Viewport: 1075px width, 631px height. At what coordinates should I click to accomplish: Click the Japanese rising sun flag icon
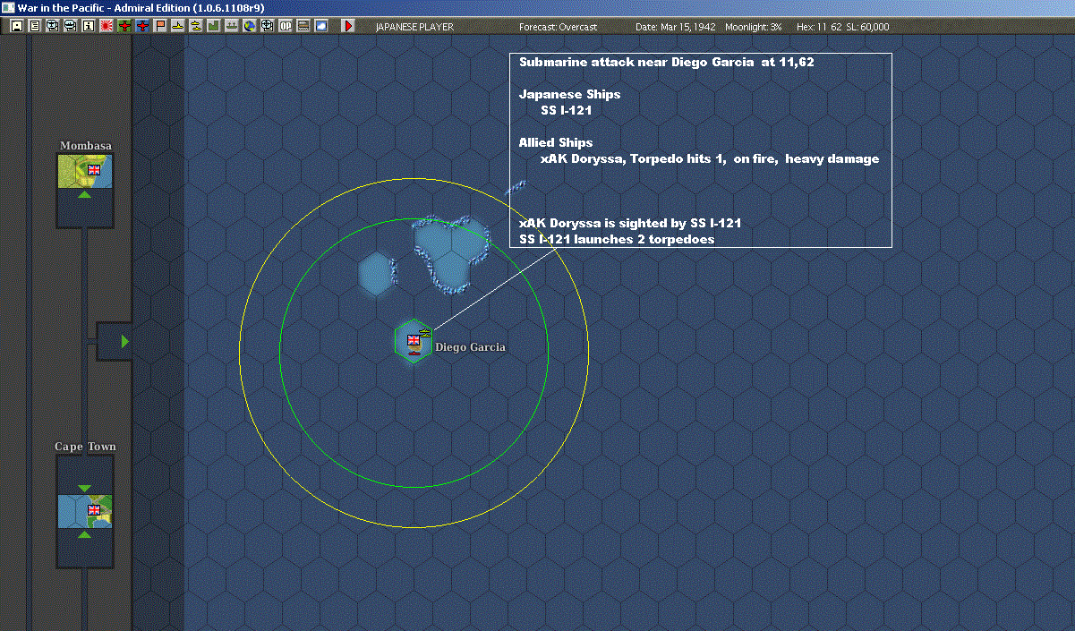click(106, 26)
